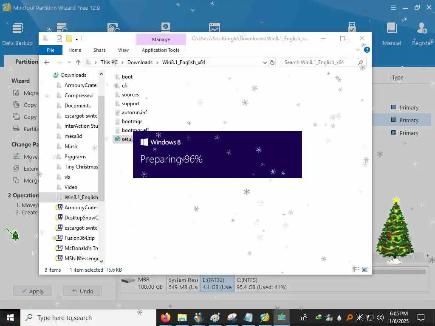The height and width of the screenshot is (326, 435).
Task: Open the MiniTool Manual
Action: tap(392, 34)
